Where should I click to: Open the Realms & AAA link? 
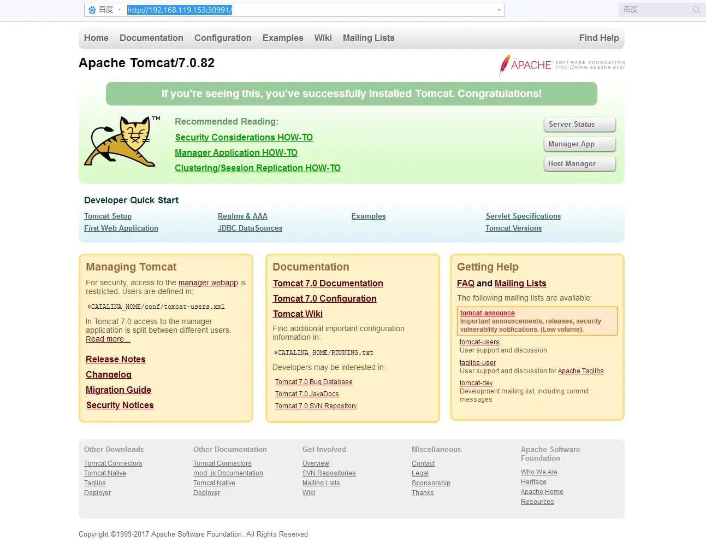pyautogui.click(x=242, y=216)
